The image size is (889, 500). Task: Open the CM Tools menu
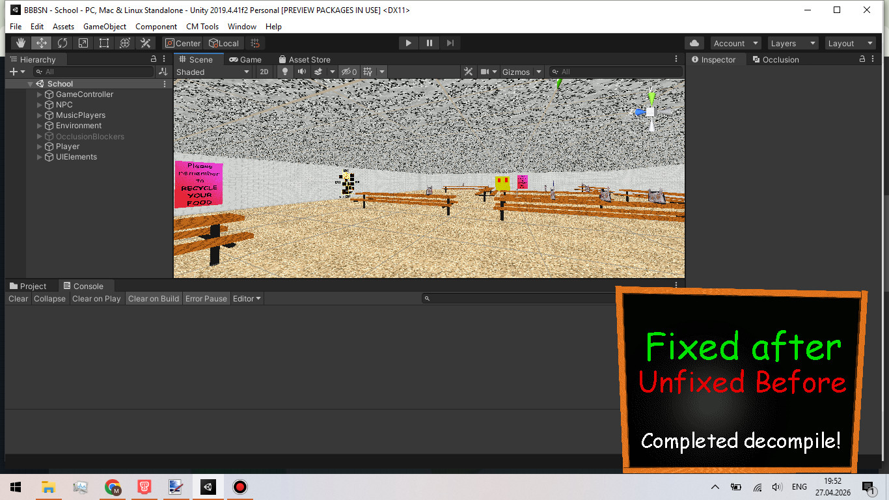click(x=202, y=27)
